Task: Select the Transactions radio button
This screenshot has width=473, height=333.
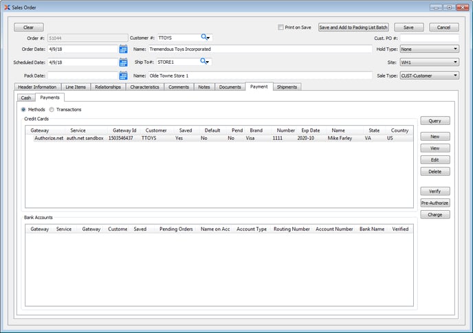Action: click(52, 109)
